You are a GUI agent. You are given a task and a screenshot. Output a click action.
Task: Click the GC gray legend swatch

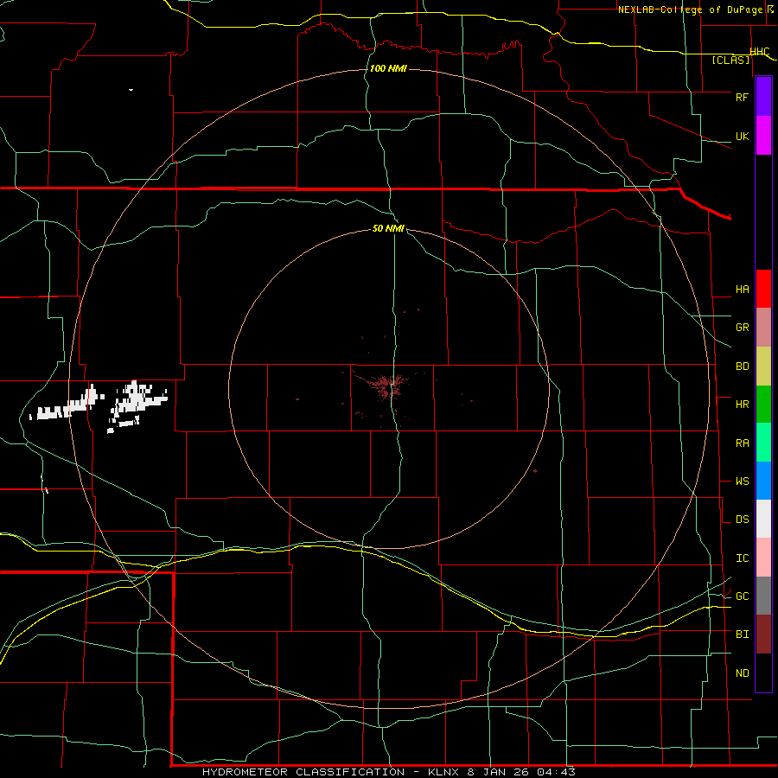pos(763,596)
